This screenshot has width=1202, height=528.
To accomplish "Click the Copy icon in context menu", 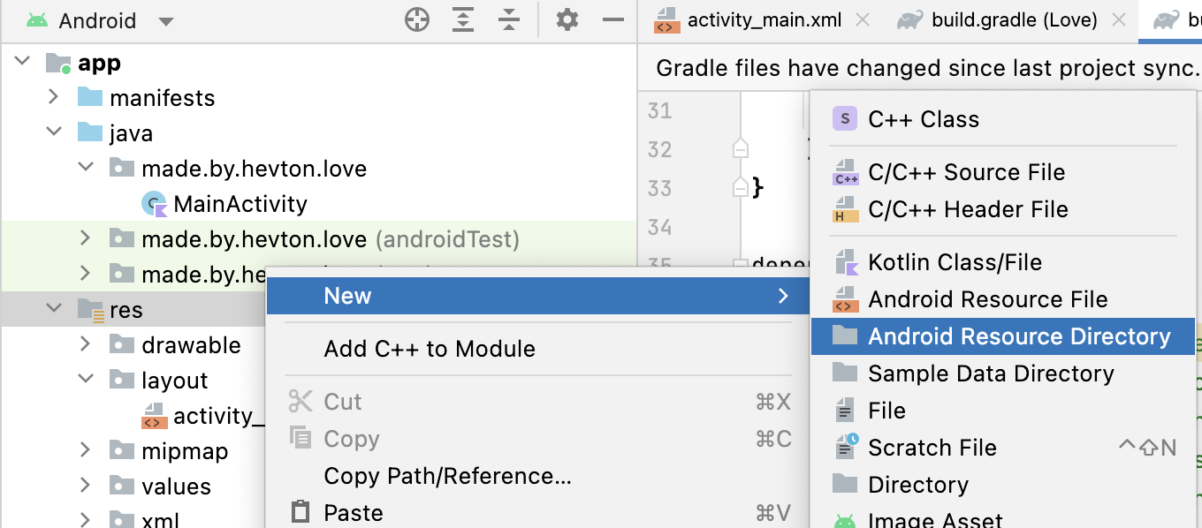I will pyautogui.click(x=300, y=438).
